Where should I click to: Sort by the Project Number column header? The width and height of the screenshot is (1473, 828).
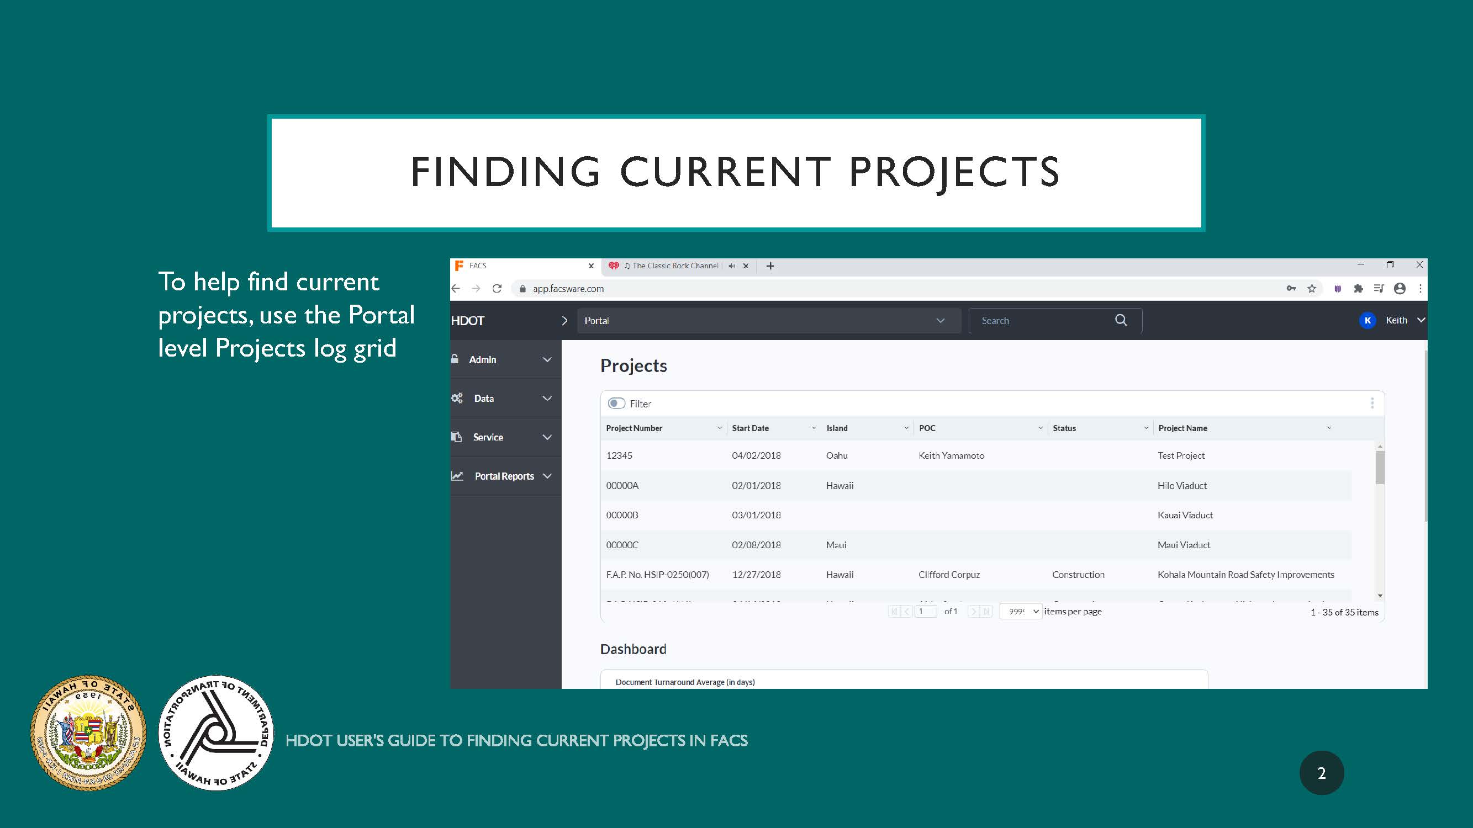coord(634,428)
